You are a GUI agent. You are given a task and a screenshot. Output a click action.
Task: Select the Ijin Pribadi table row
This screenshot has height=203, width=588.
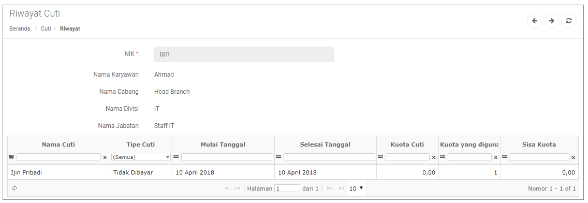[293, 172]
